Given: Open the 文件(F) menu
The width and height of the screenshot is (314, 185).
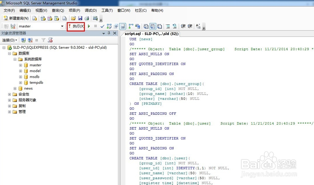Looking at the screenshot, I should coord(9,10).
